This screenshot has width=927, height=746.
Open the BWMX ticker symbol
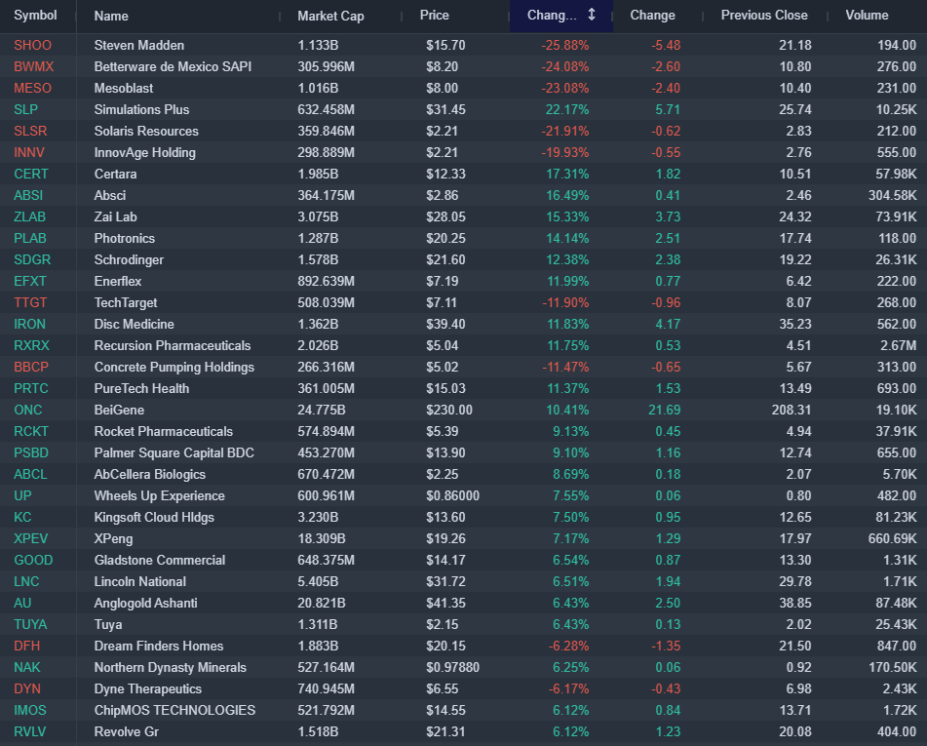pos(34,66)
